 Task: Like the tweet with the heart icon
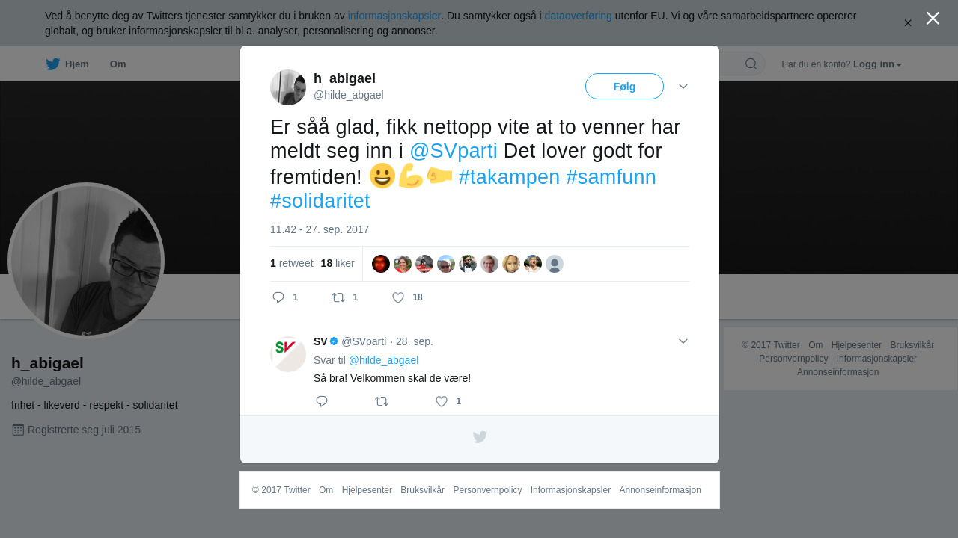coord(398,297)
